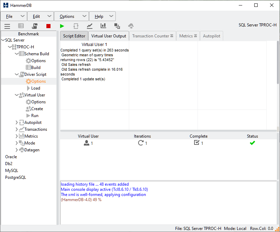Click the hamburger menu toolbar icon
The width and height of the screenshot is (280, 232).
(x=7, y=26)
